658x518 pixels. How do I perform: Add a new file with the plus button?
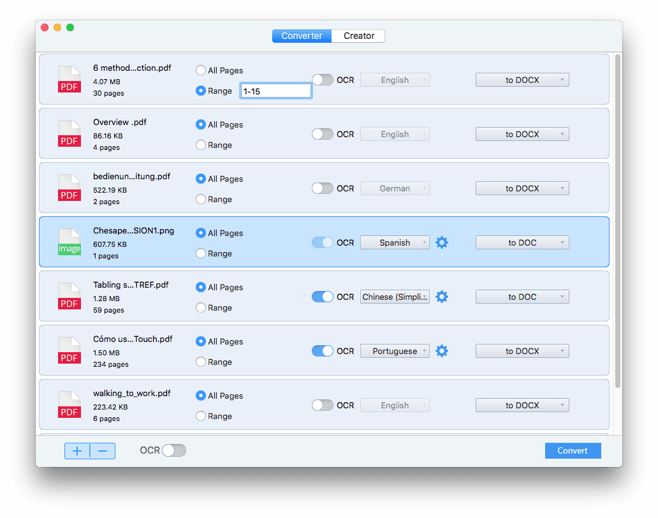[x=77, y=450]
